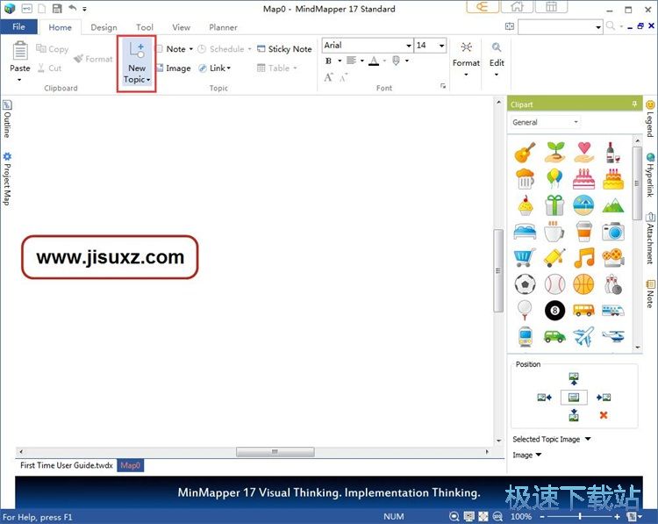Remove image with red X icon
Image resolution: width=658 pixels, height=524 pixels.
click(604, 415)
